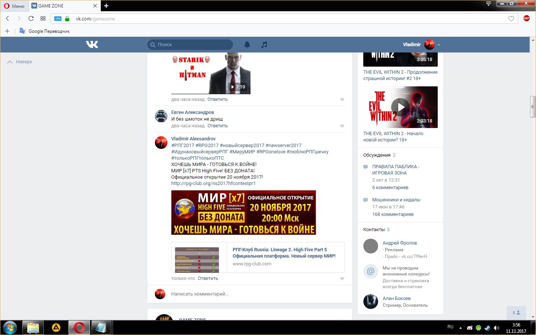Viewport: 536px width, 335px height.
Task: Reply to Евген Александров comment
Action: click(x=217, y=126)
